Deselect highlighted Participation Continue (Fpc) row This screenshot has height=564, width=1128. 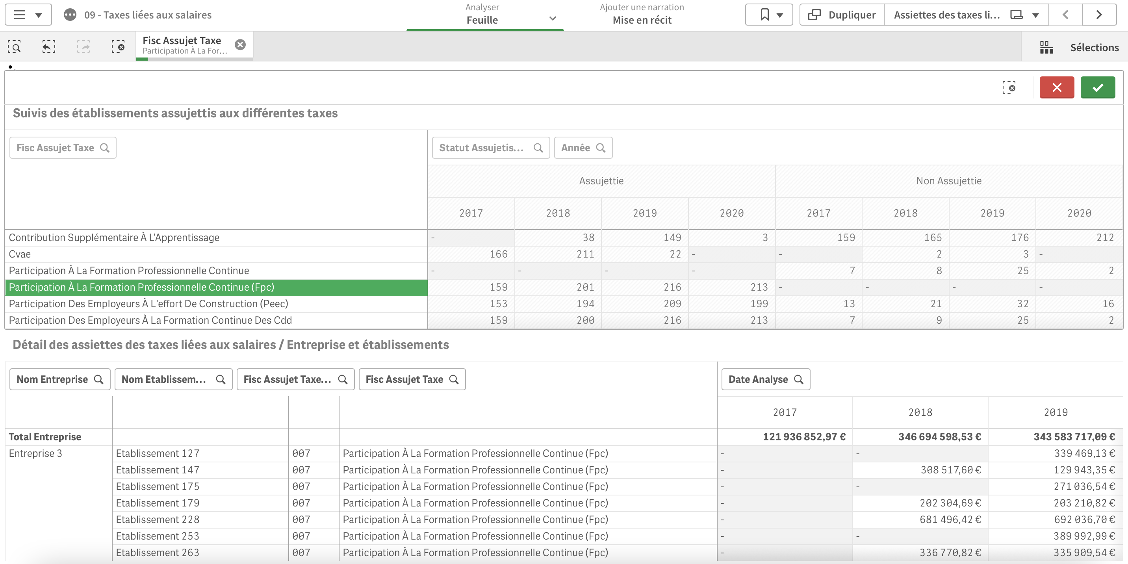[x=141, y=288]
